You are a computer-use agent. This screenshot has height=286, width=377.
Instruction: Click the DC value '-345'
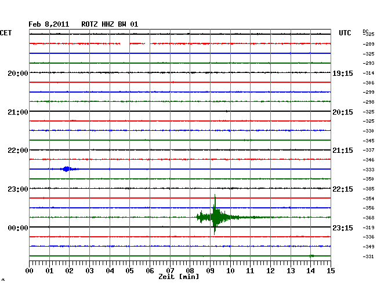click(368, 141)
